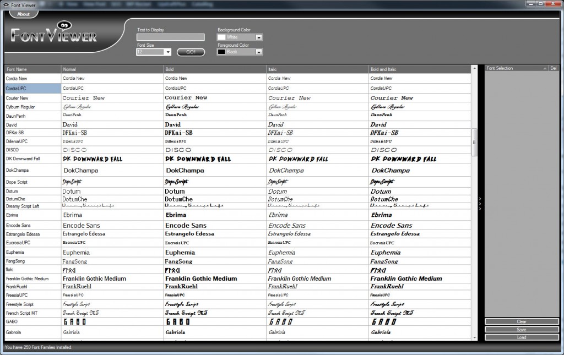Click inside the Text to Display field
564x355 pixels.
click(x=170, y=37)
